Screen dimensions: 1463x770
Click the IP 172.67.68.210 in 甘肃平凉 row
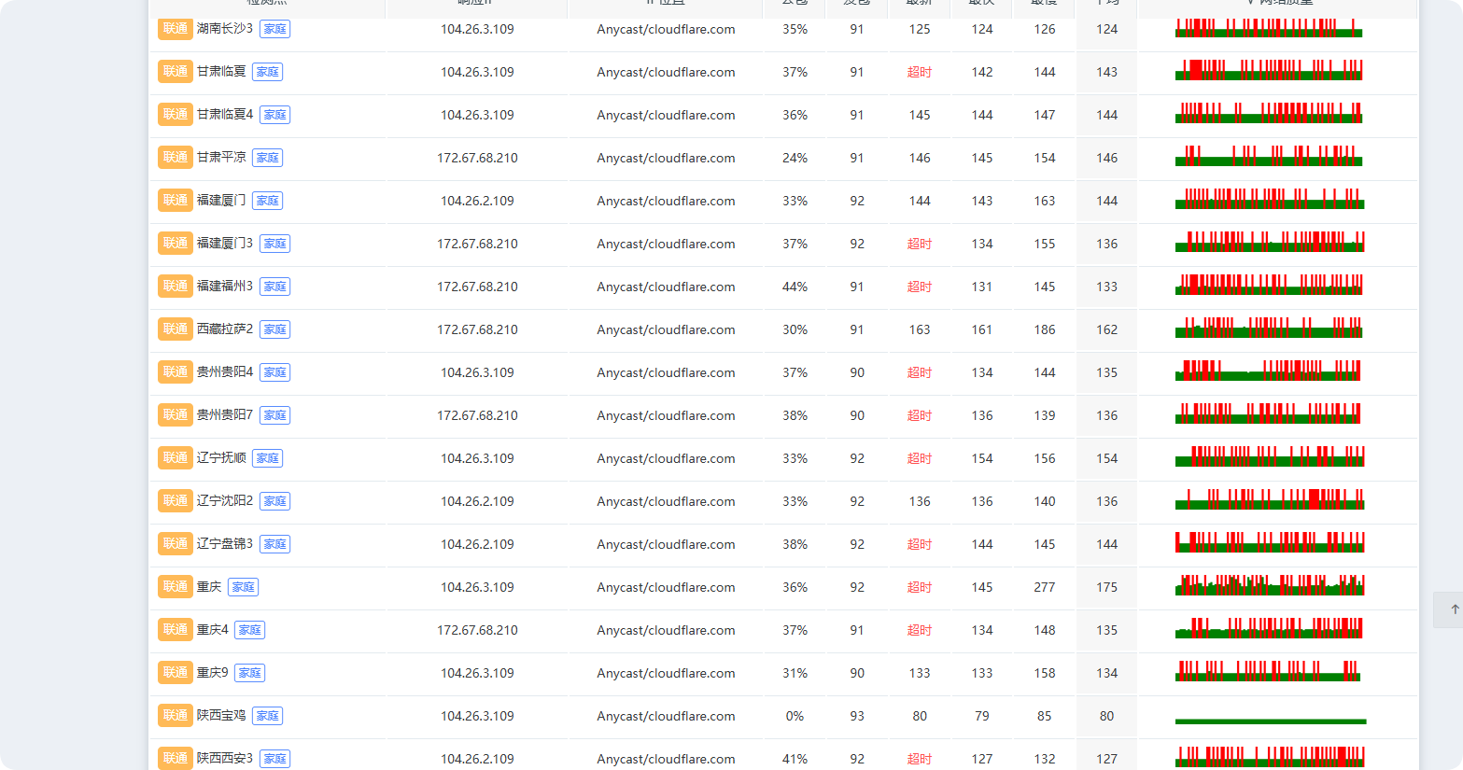point(477,158)
